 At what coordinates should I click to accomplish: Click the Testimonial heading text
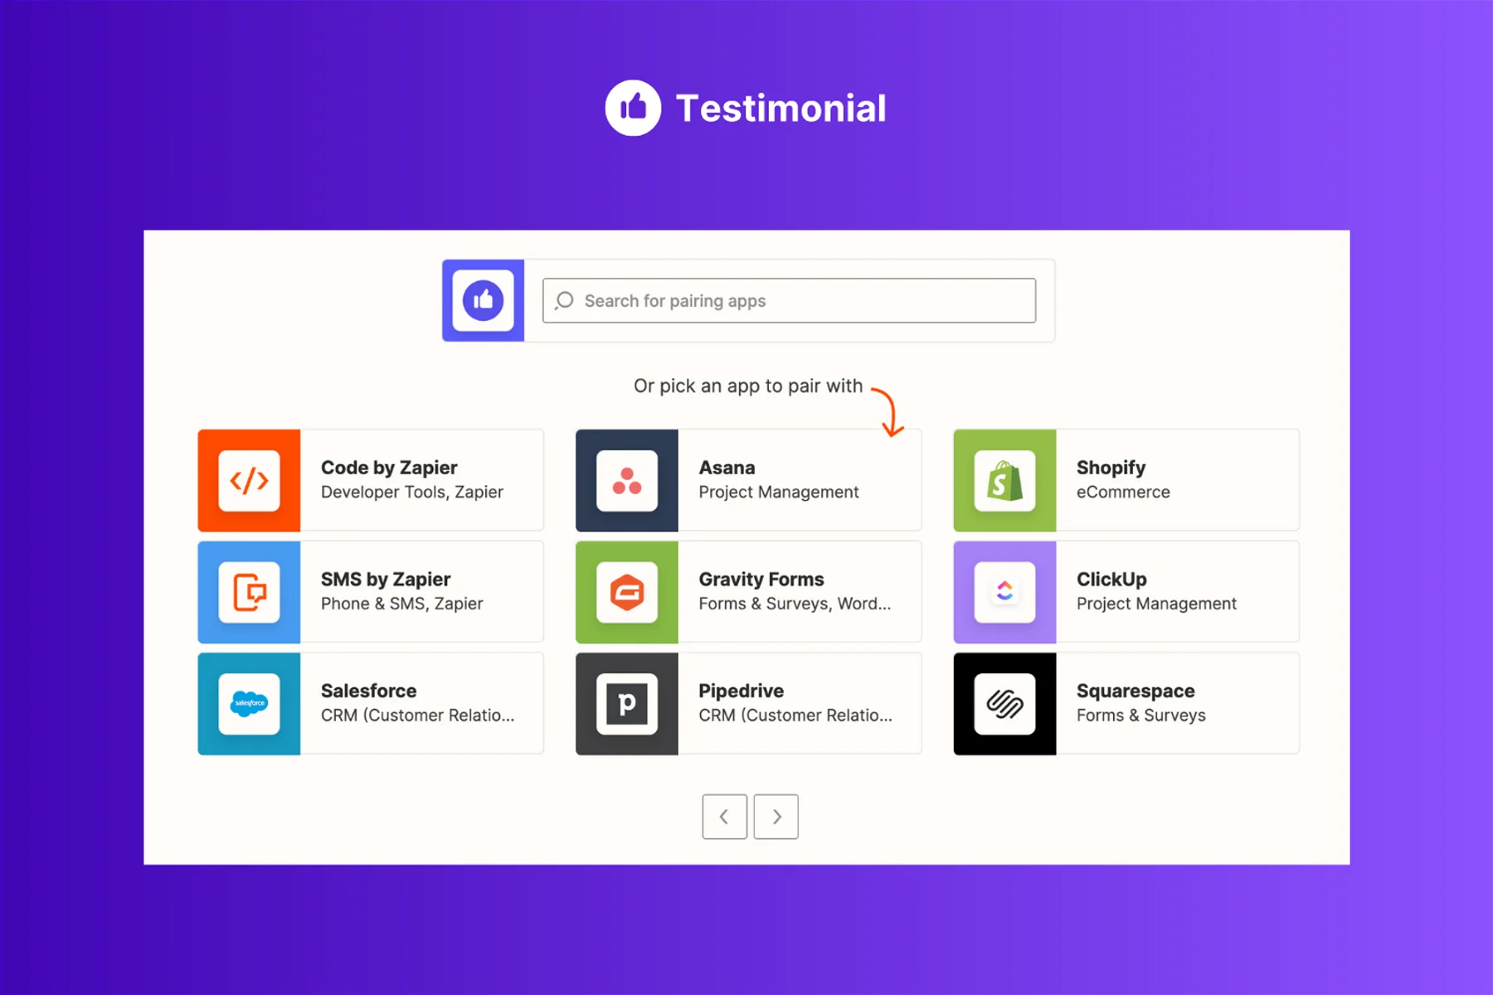pos(781,109)
